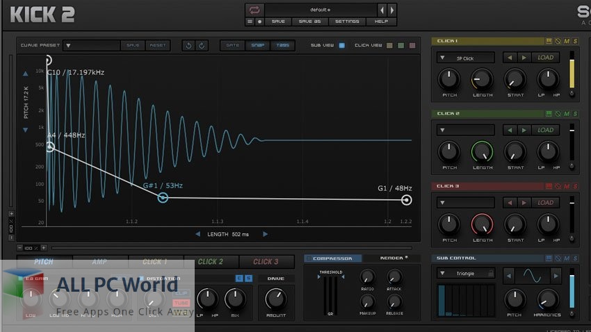Toggle the Click 2 bypass circle icon

click(558, 114)
